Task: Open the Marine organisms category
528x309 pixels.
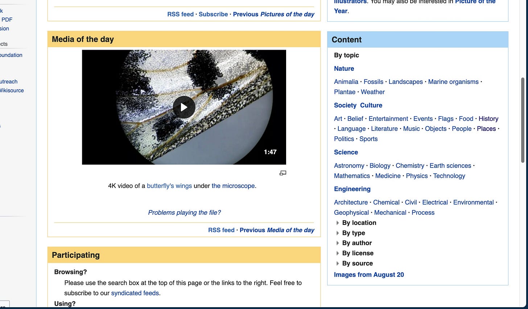Action: pyautogui.click(x=453, y=82)
